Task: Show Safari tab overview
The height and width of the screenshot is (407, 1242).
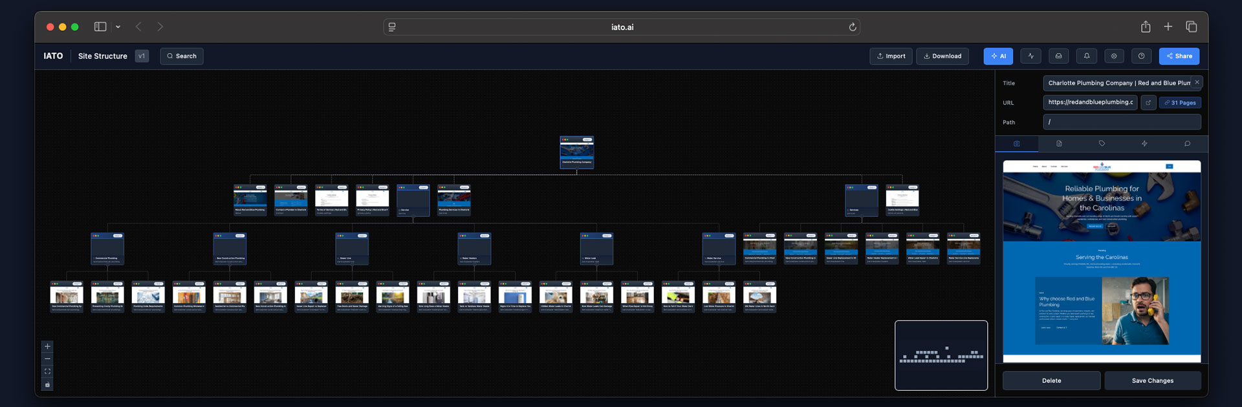Action: coord(1191,26)
